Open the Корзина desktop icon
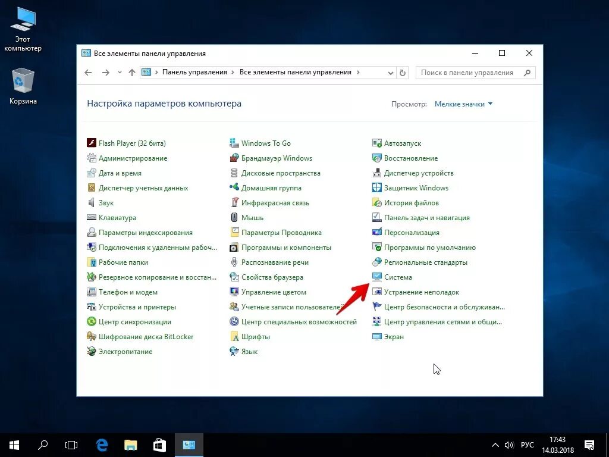Viewport: 609px width, 457px height. (23, 86)
